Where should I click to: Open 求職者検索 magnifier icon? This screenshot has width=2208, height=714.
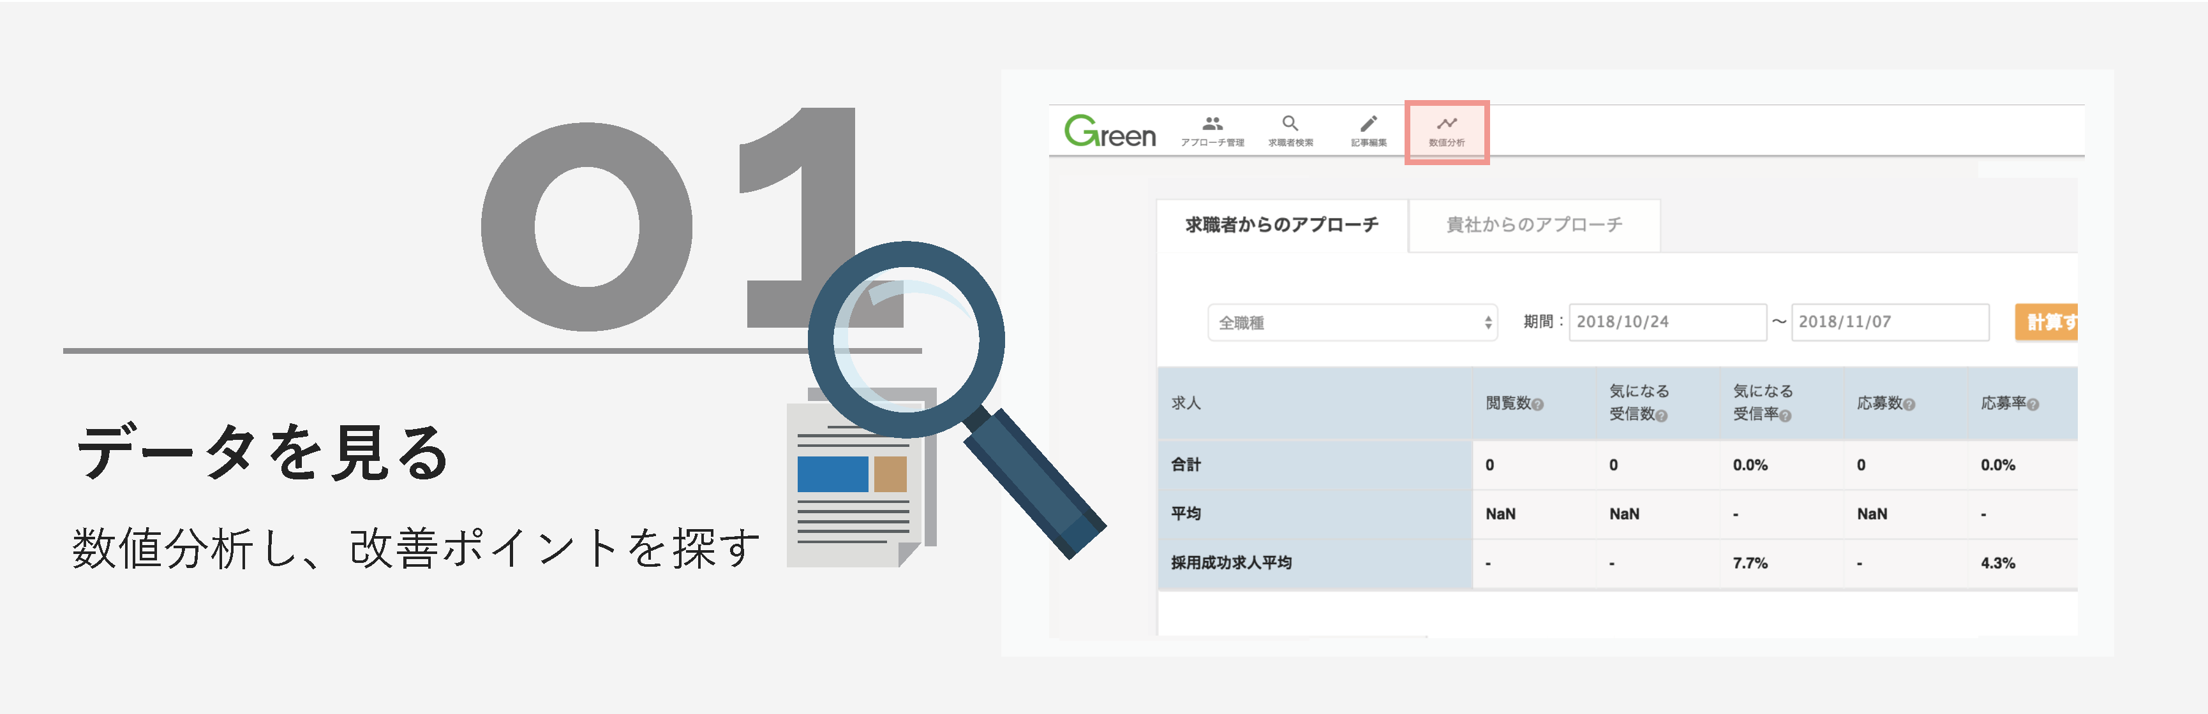pyautogui.click(x=1290, y=123)
